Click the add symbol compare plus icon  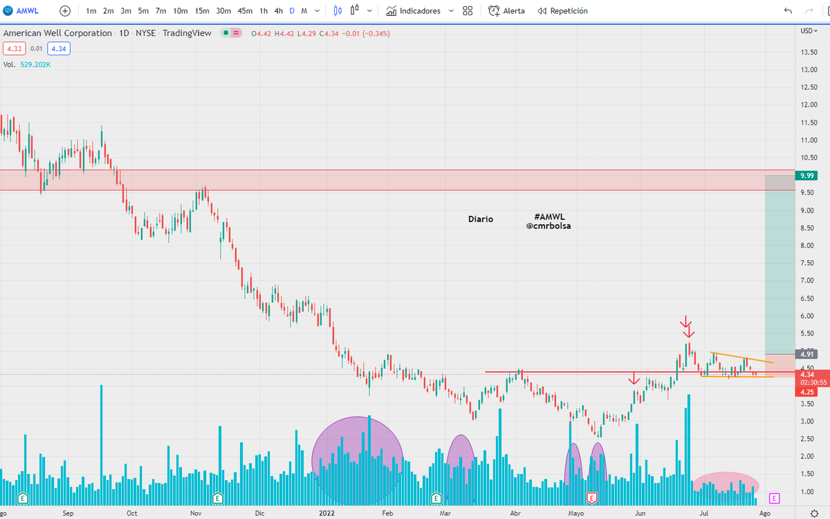pyautogui.click(x=65, y=11)
